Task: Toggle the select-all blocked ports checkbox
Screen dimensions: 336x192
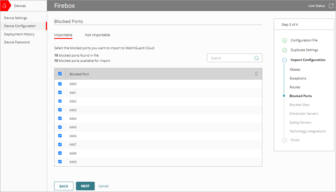Action: click(x=60, y=74)
